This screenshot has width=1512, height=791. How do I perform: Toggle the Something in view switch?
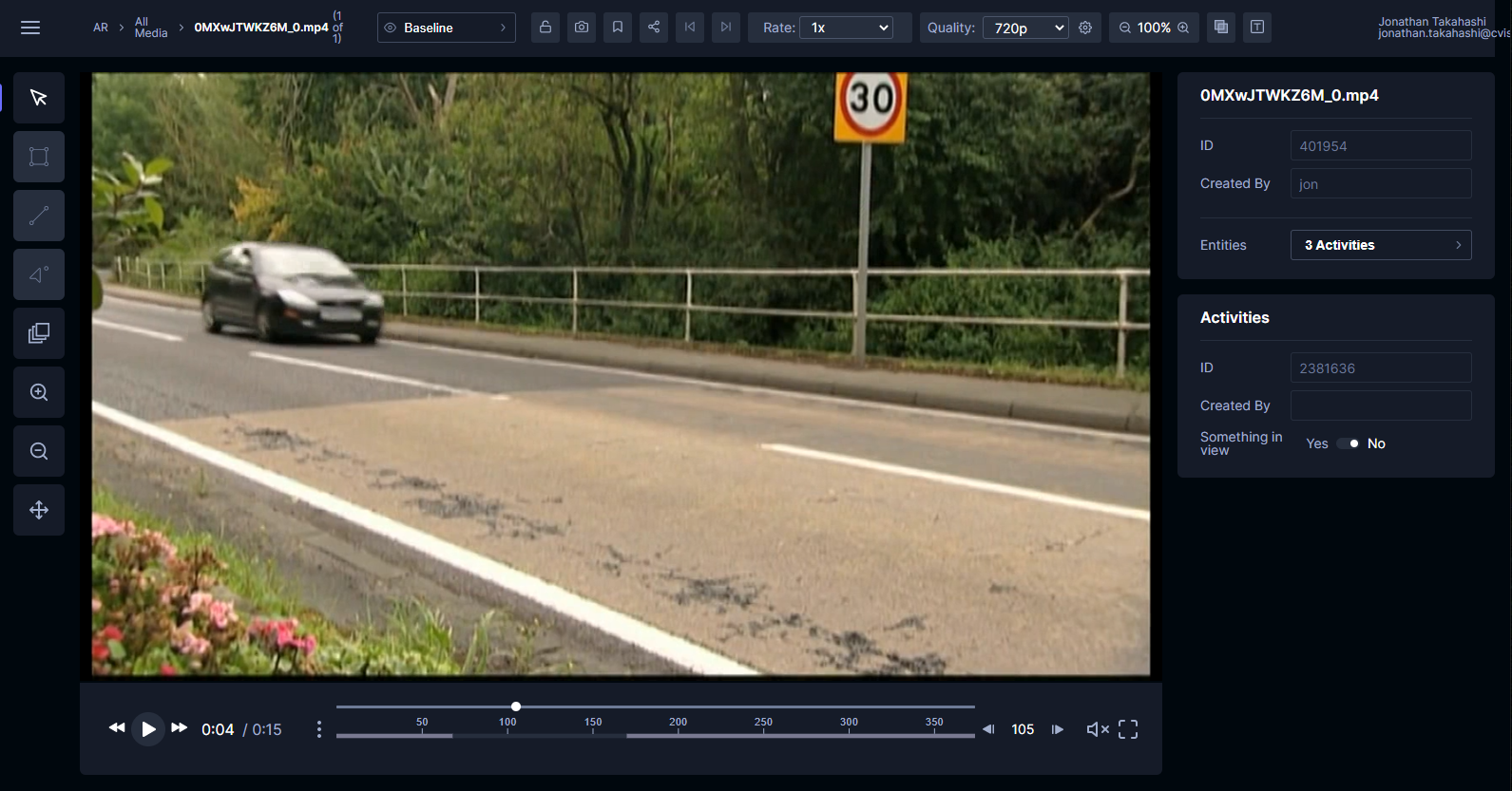(x=1348, y=443)
